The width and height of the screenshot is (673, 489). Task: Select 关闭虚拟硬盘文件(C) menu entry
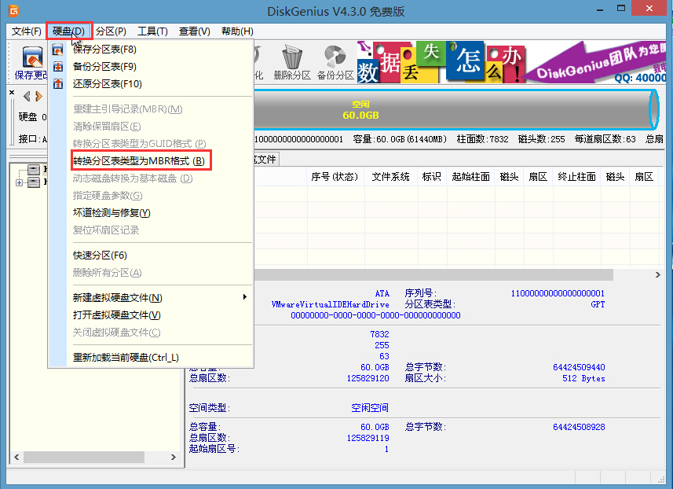(x=150, y=333)
